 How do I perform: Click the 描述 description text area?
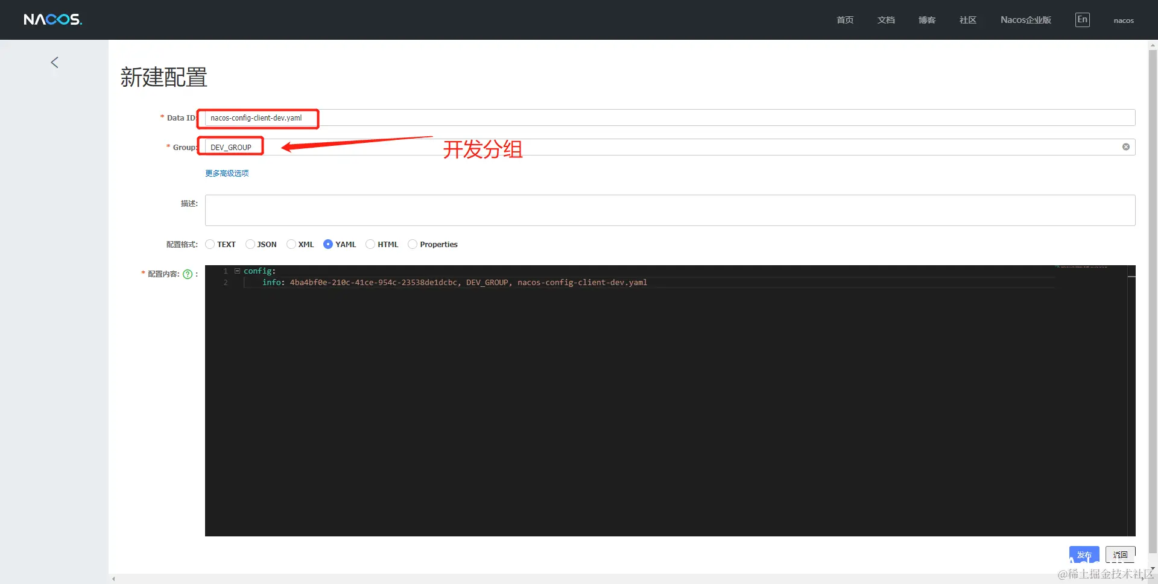(x=670, y=210)
